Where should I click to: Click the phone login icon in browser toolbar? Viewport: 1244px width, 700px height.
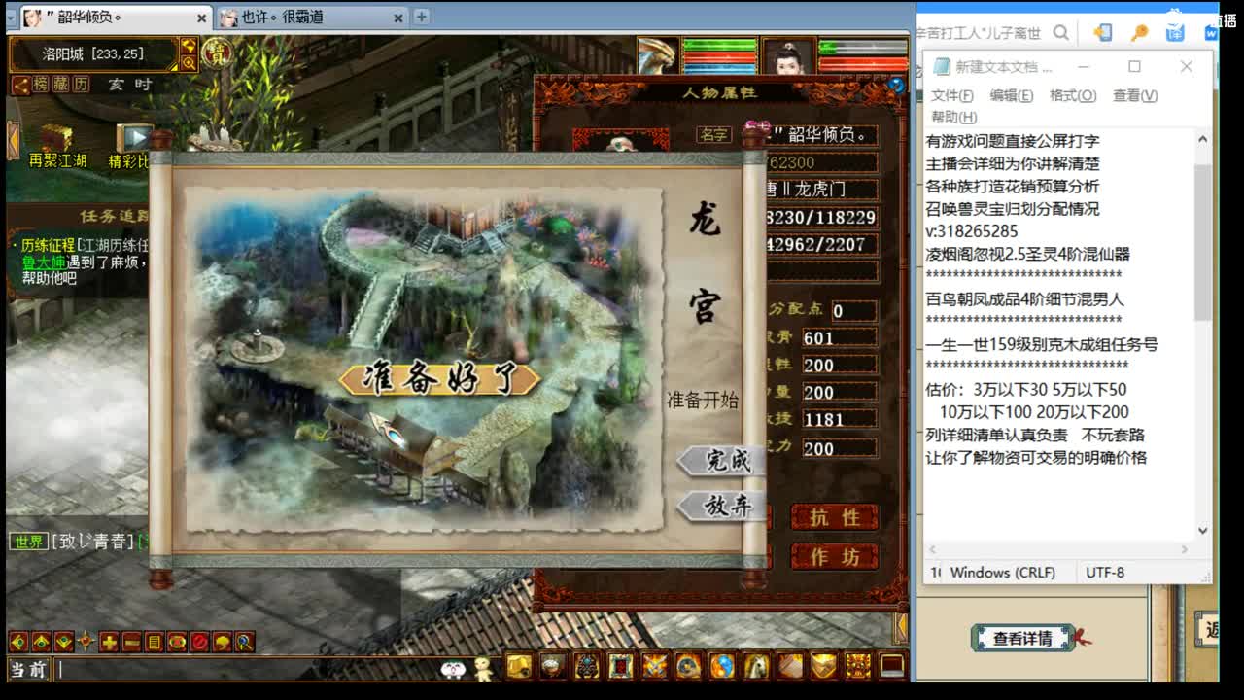click(x=1102, y=33)
